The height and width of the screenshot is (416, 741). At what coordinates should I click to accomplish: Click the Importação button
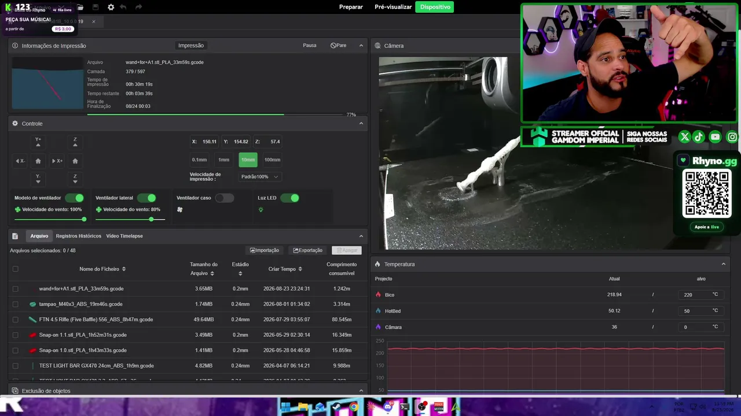[265, 250]
